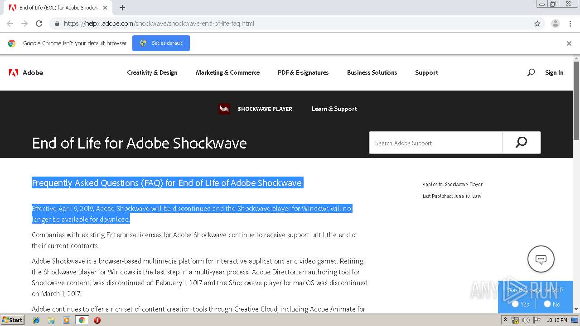Open the Windows Start button
This screenshot has height=326, width=580.
[12, 320]
